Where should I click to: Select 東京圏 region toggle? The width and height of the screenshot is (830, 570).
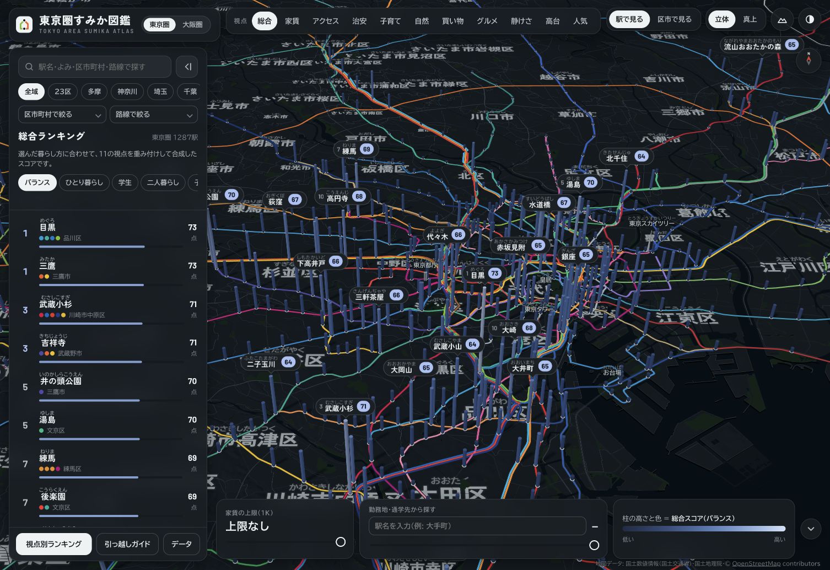coord(160,25)
